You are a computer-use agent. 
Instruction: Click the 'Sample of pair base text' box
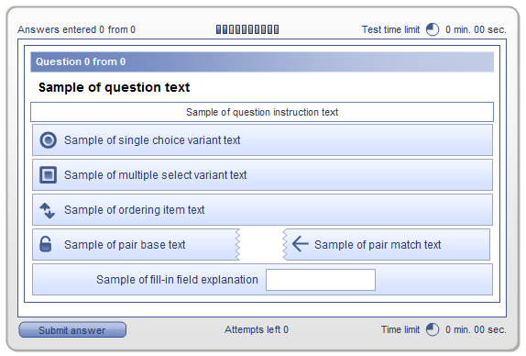[136, 244]
